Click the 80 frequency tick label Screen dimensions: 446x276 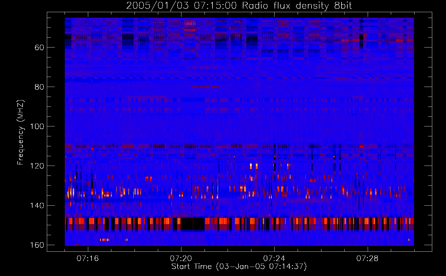39,87
